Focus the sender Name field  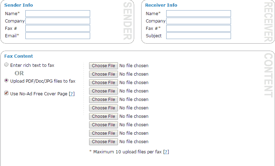point(58,13)
